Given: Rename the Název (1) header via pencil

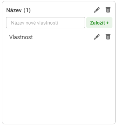Looking at the screenshot, I should coord(97,10).
